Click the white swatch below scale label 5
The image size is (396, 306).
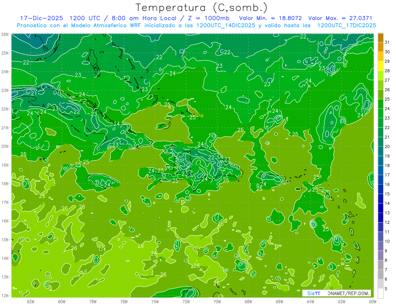(380, 293)
